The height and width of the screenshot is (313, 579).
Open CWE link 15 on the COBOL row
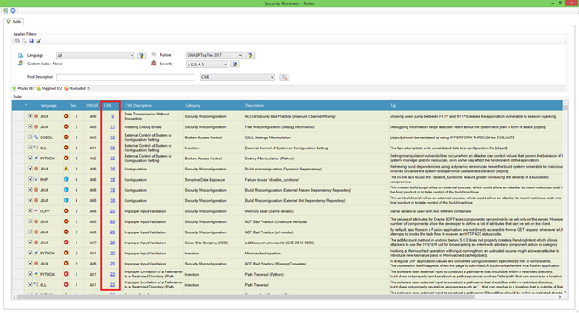pos(112,137)
